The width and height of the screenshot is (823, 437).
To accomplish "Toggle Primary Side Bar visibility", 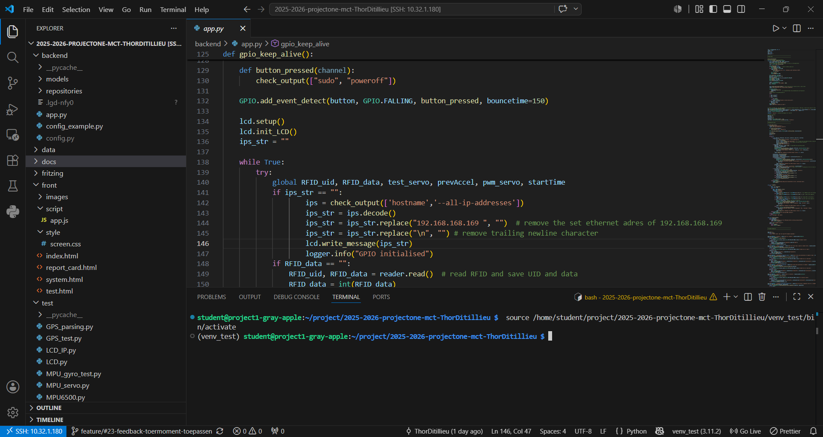I will click(x=713, y=9).
